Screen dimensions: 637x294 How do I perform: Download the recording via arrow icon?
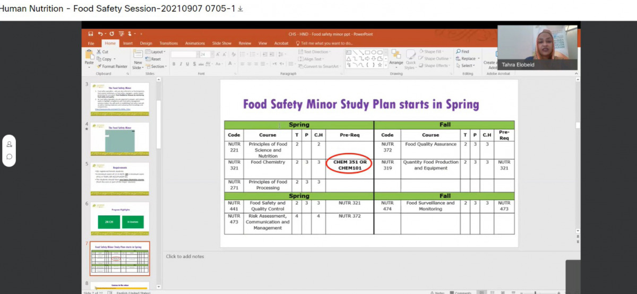pos(240,9)
